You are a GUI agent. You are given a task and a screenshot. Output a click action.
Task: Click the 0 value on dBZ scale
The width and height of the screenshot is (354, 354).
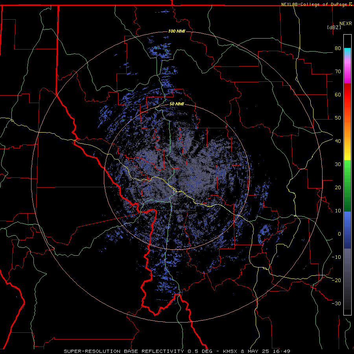point(339,234)
